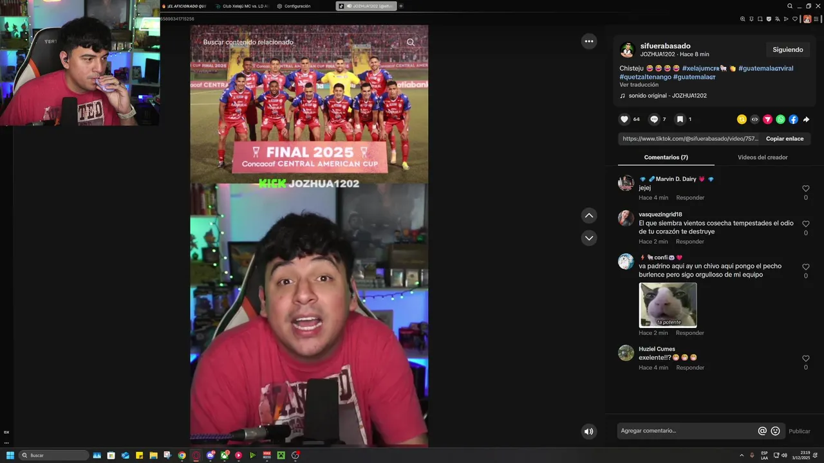Click the translate icon in browser toolbar

point(777,19)
